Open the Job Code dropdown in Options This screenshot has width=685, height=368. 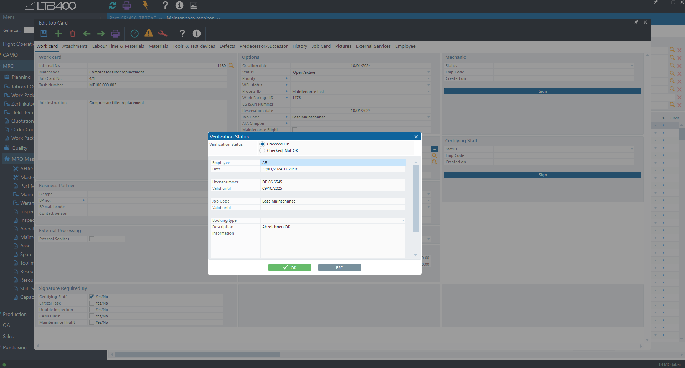[428, 117]
